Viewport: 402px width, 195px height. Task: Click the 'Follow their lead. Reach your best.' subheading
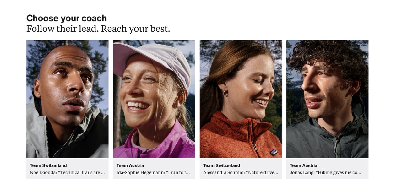point(98,29)
